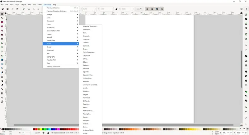Expand the Typography submenu

[61, 57]
